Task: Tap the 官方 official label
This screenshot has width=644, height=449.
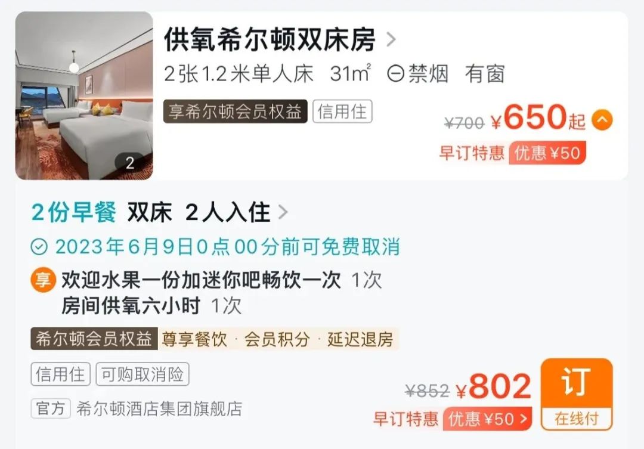Action: pyautogui.click(x=51, y=408)
